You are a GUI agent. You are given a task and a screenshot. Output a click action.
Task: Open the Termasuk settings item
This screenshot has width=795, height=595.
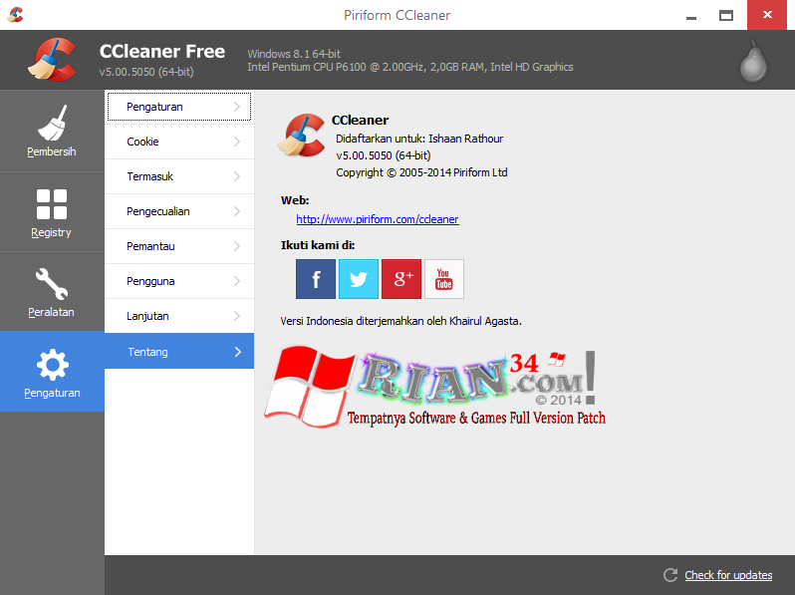[x=179, y=176]
